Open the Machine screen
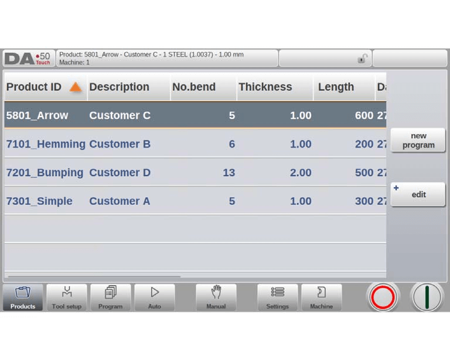This screenshot has height=360, width=450. 321,297
